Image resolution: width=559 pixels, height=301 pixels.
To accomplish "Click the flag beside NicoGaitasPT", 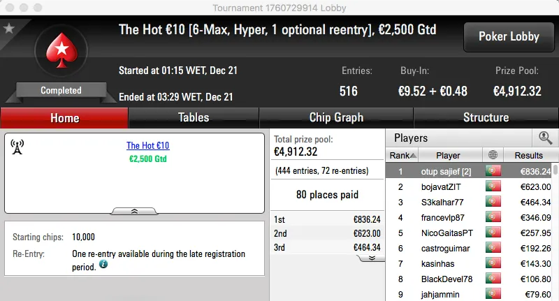I will tap(494, 233).
